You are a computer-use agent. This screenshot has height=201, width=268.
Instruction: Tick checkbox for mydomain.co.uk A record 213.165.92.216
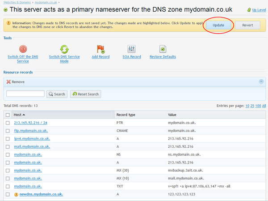pyautogui.click(x=8, y=163)
